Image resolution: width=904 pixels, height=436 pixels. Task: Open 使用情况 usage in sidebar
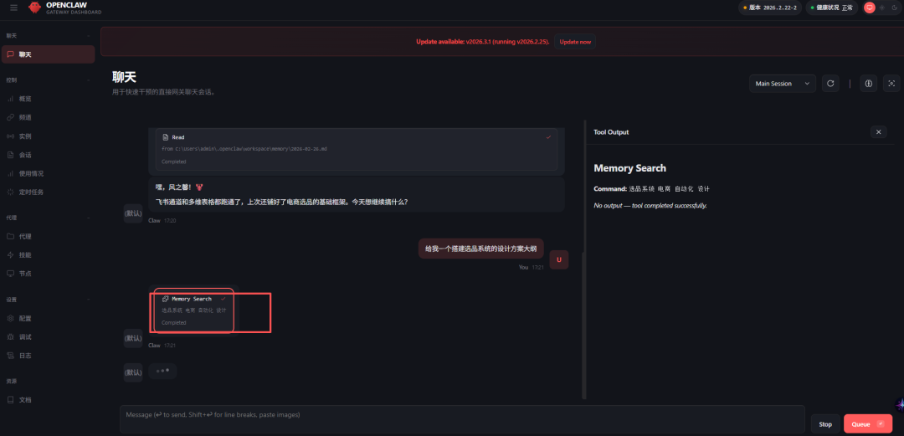pyautogui.click(x=48, y=173)
